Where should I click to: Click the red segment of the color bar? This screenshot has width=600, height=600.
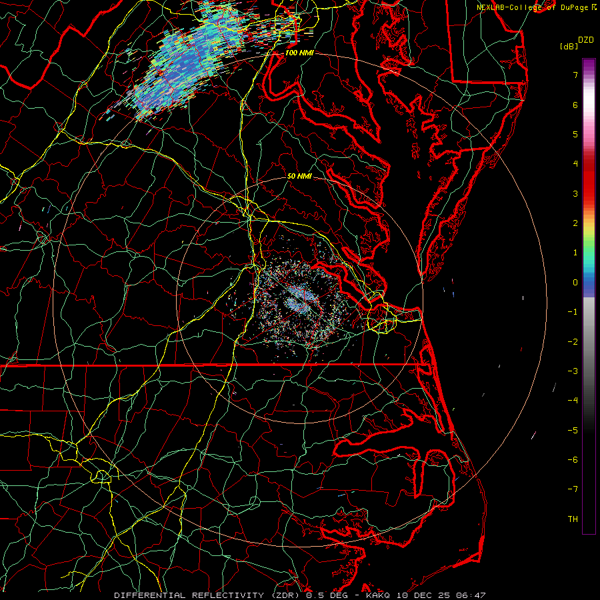pyautogui.click(x=589, y=180)
